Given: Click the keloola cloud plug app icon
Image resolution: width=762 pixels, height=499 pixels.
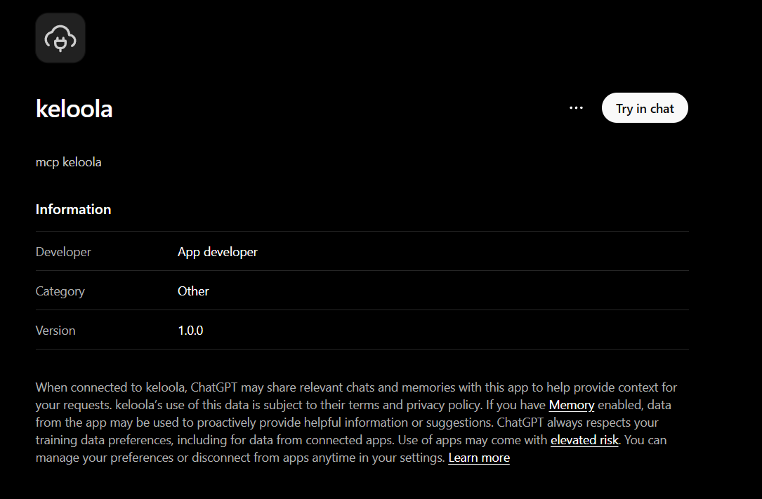Looking at the screenshot, I should coord(60,38).
